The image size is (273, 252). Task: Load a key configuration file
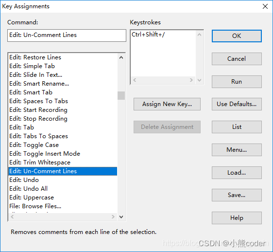pos(237,173)
